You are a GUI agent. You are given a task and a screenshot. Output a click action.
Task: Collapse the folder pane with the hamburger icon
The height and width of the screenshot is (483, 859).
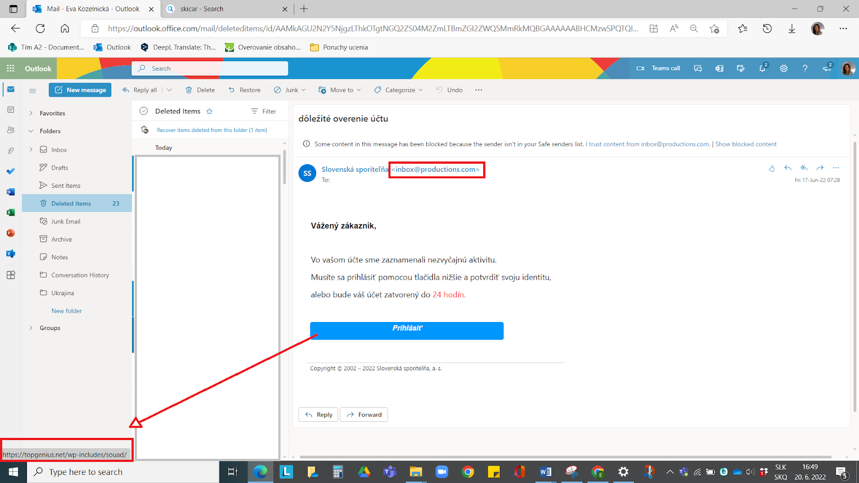coord(33,91)
